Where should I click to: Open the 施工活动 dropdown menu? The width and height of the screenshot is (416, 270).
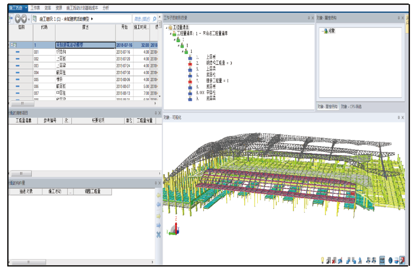(x=26, y=8)
